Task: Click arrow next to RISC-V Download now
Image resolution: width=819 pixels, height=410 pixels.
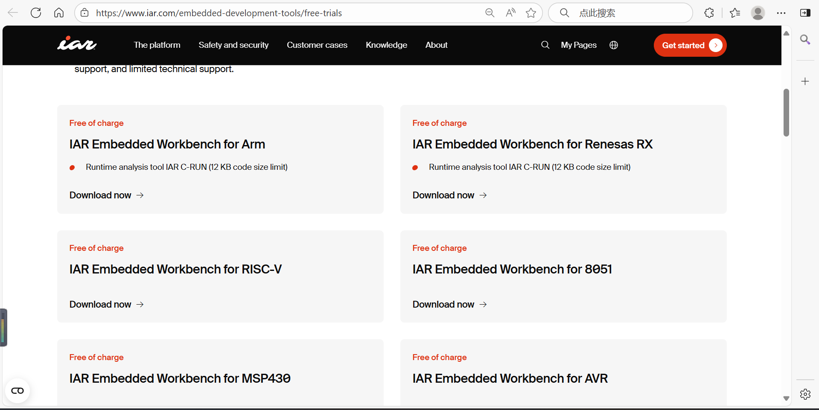Action: pyautogui.click(x=140, y=305)
